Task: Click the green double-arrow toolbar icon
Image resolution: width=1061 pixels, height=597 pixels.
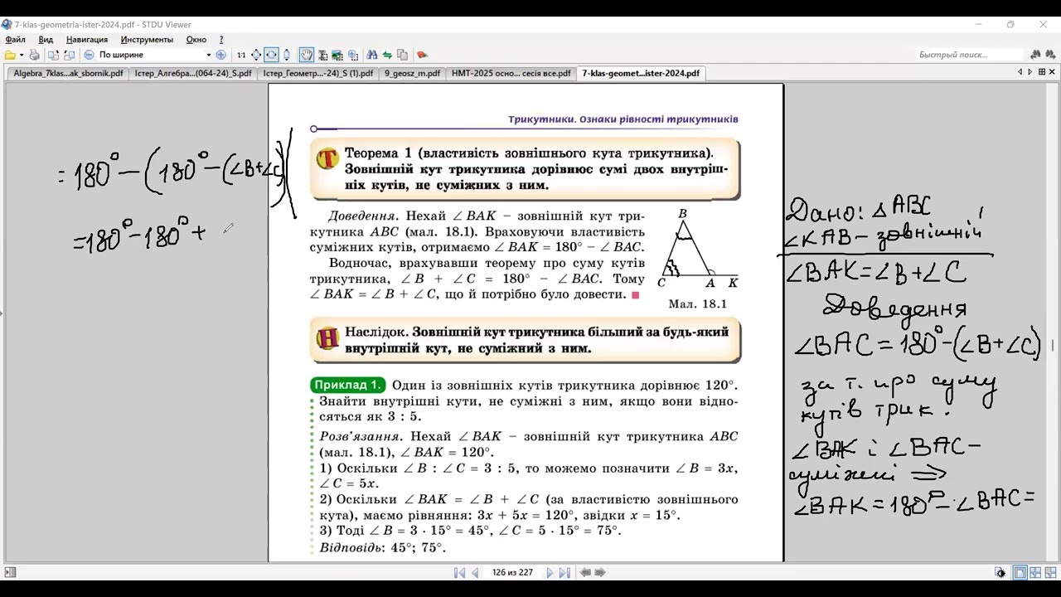Action: click(x=387, y=55)
